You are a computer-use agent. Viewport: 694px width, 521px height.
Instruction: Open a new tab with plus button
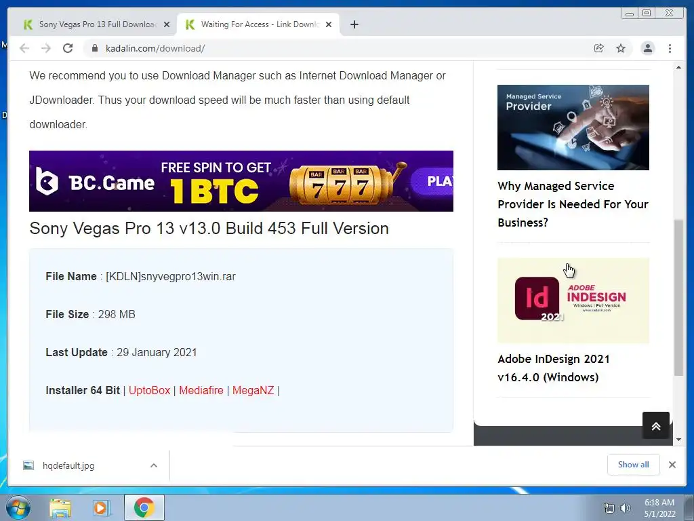[x=354, y=25]
